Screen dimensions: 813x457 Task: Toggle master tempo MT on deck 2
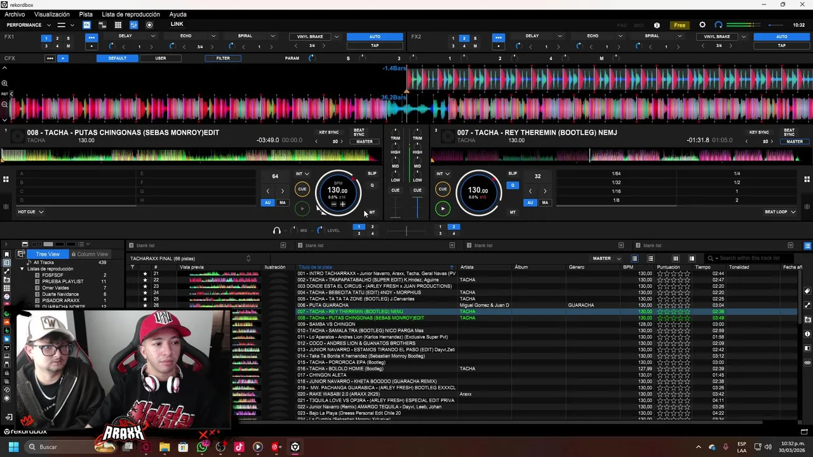(513, 212)
